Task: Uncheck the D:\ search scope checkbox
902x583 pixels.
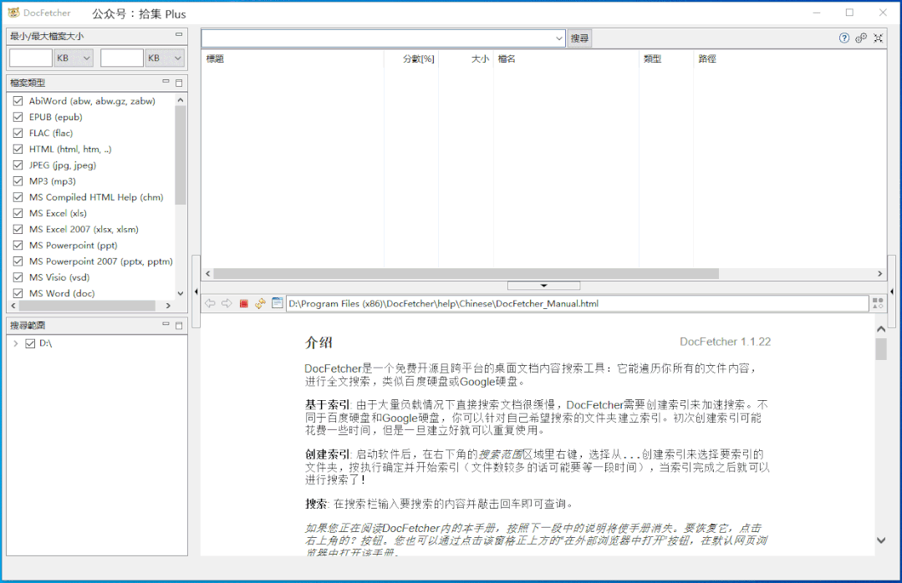Action: (x=31, y=343)
